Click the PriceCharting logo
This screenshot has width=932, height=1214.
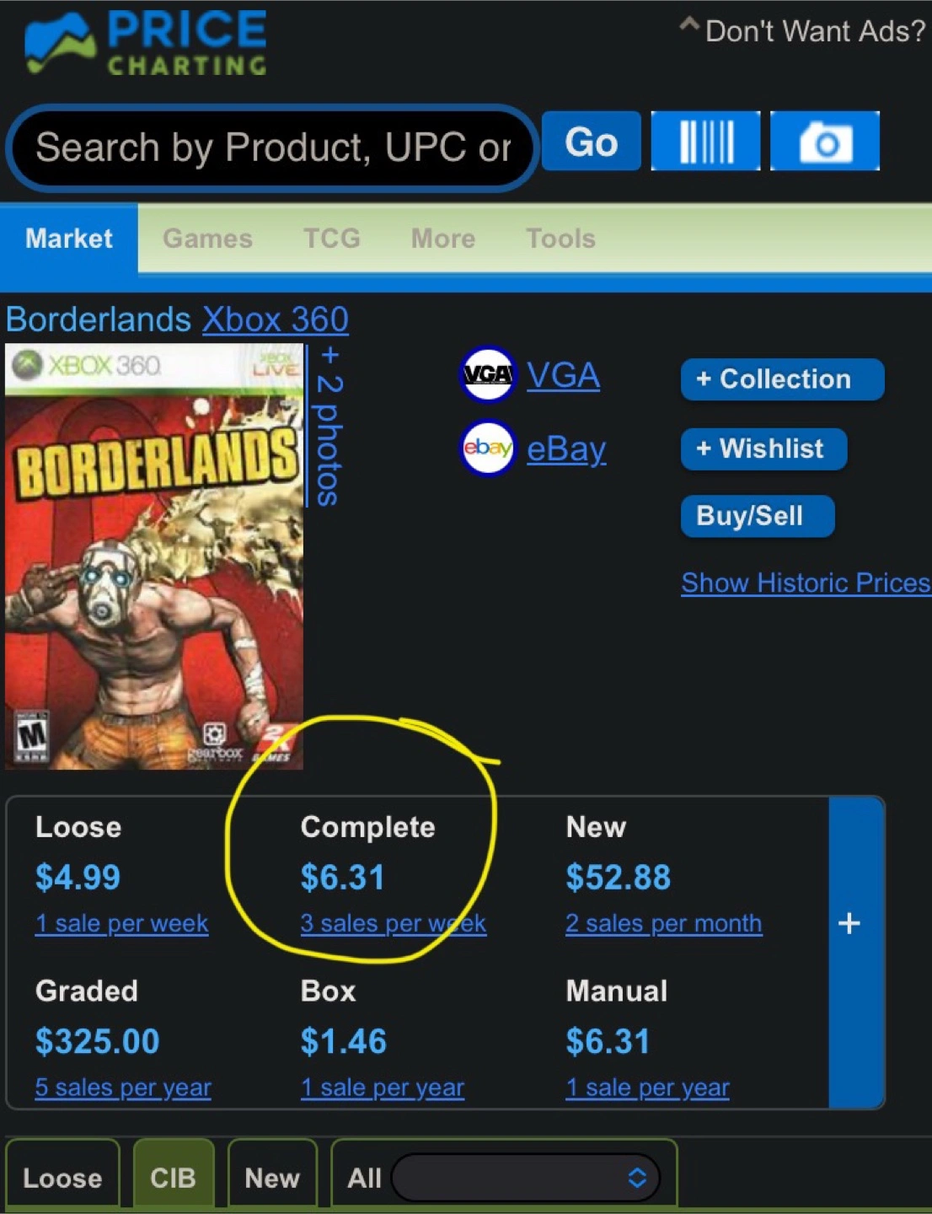click(x=146, y=43)
